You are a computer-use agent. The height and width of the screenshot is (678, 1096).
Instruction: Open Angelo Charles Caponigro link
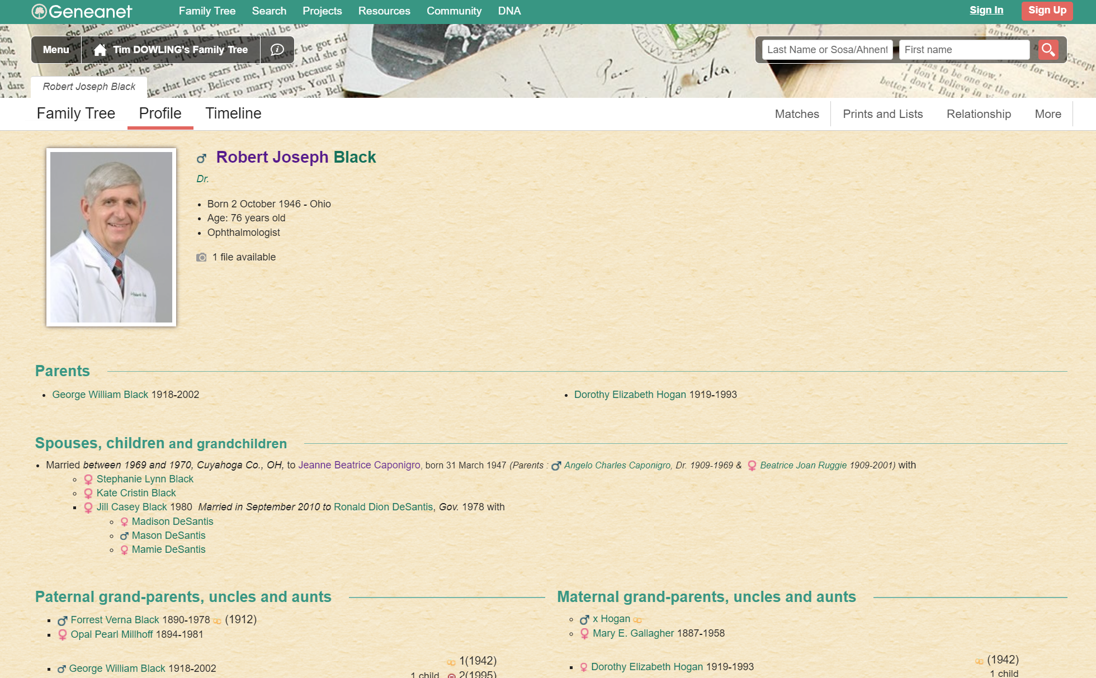click(x=617, y=465)
